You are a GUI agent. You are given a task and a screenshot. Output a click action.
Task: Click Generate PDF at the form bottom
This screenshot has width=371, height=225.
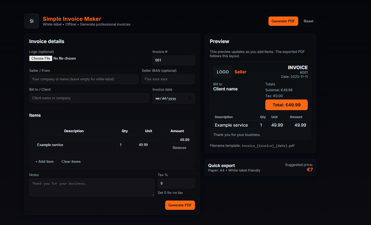pos(180,205)
